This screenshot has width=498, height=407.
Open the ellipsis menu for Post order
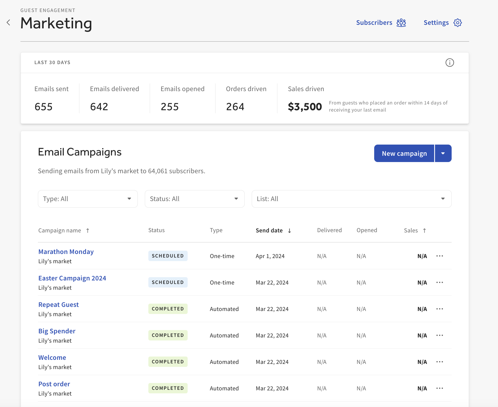[440, 388]
